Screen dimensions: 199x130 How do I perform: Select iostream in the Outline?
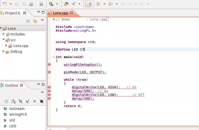17,109
